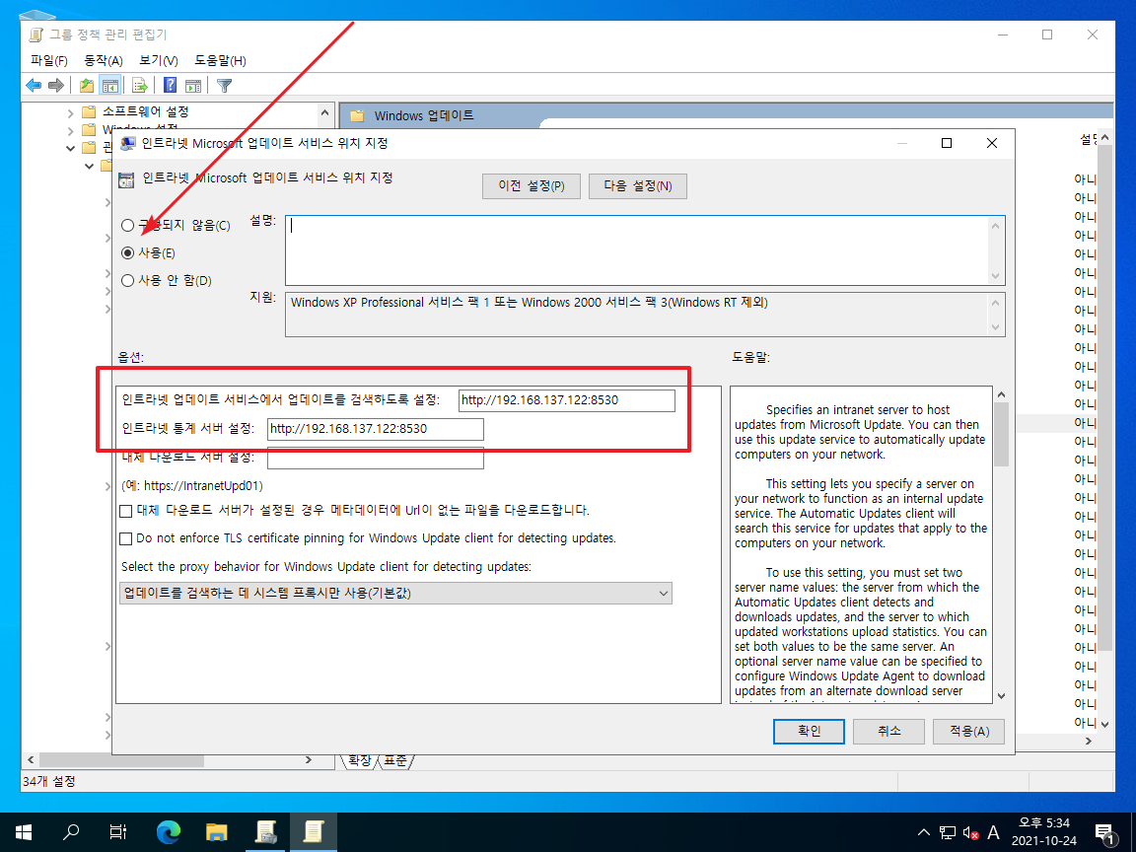1136x852 pixels.
Task: Click the 대체 다운로드 서버 설정 field
Action: click(376, 458)
